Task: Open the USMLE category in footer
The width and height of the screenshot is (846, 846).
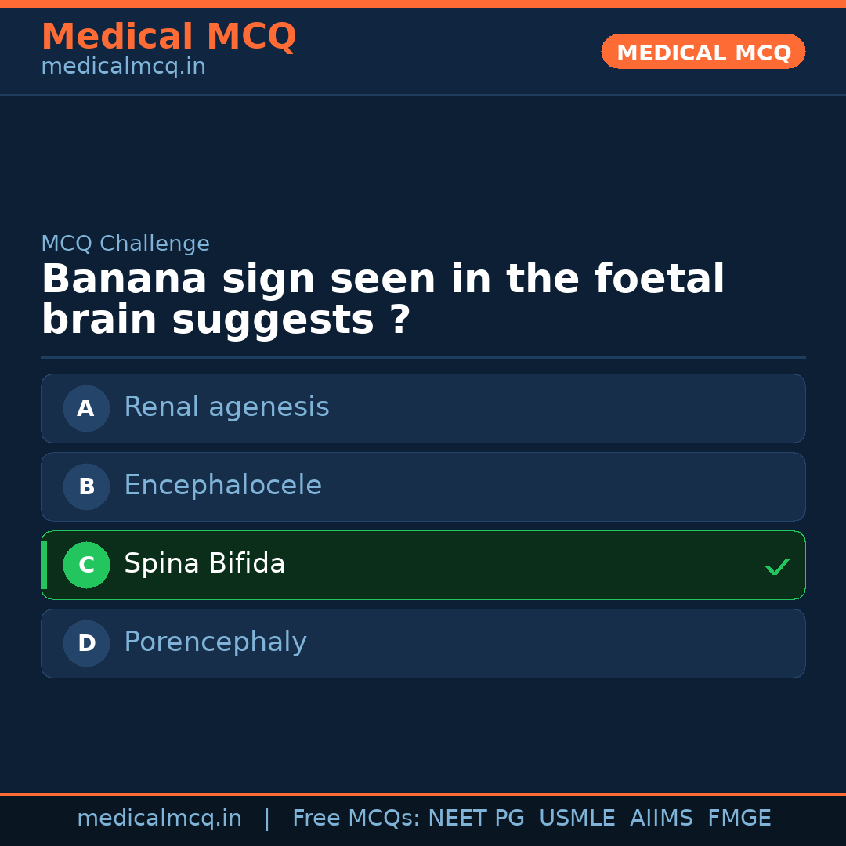Action: 577,818
